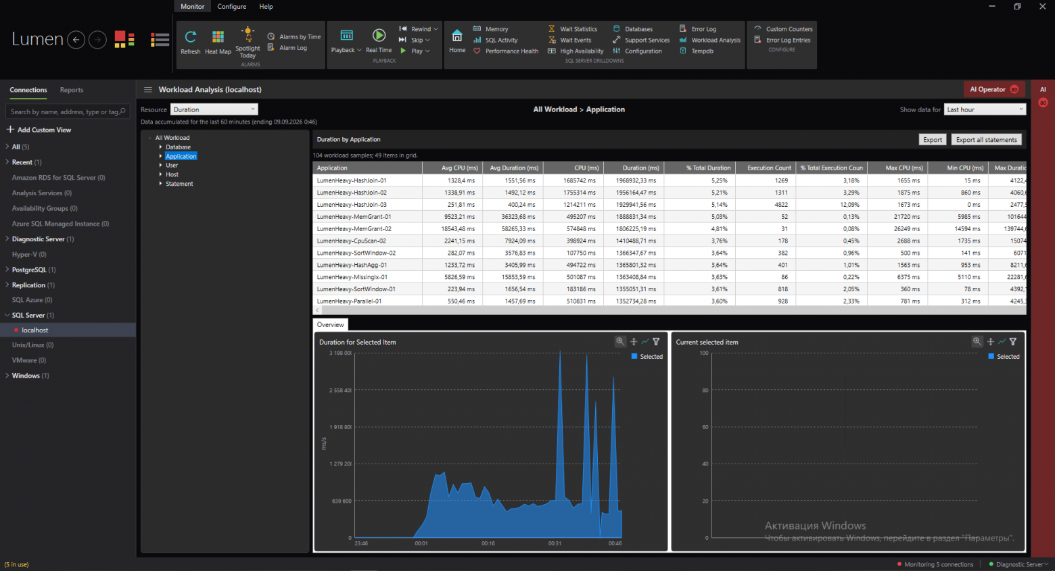Click Monitoring 5 connections in status bar
The width and height of the screenshot is (1055, 571).
pos(935,564)
